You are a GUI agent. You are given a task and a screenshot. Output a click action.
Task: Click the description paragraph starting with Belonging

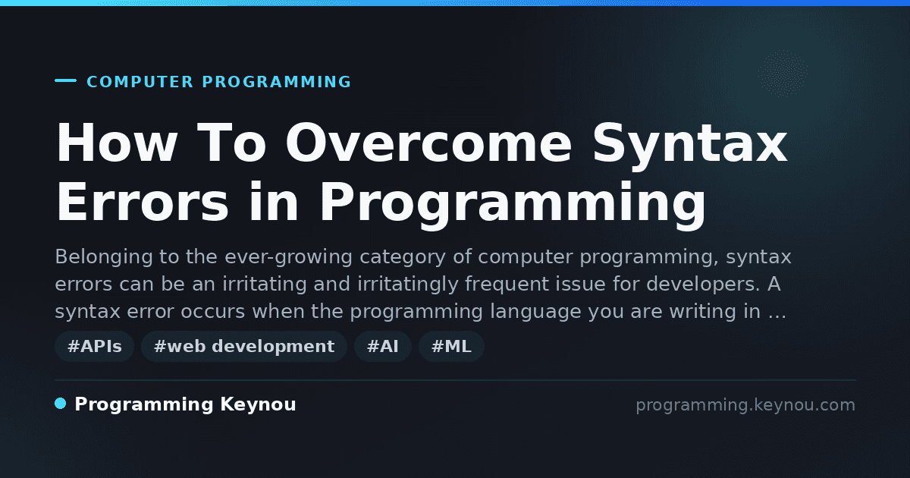click(422, 285)
